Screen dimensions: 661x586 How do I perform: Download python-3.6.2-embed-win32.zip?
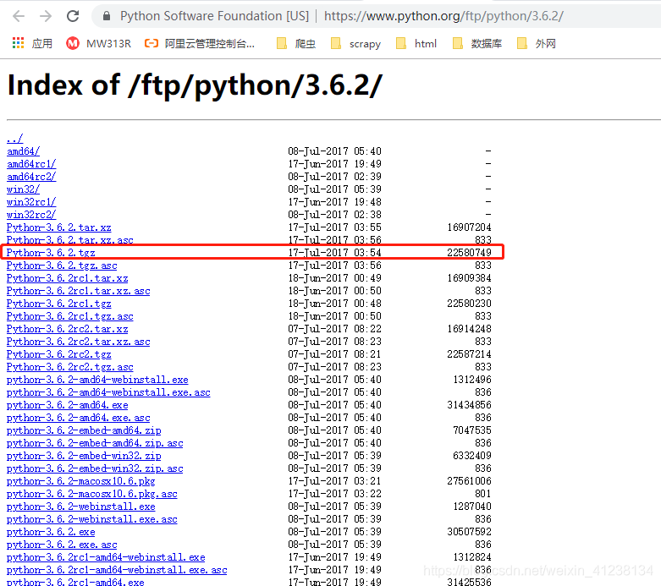coord(84,456)
